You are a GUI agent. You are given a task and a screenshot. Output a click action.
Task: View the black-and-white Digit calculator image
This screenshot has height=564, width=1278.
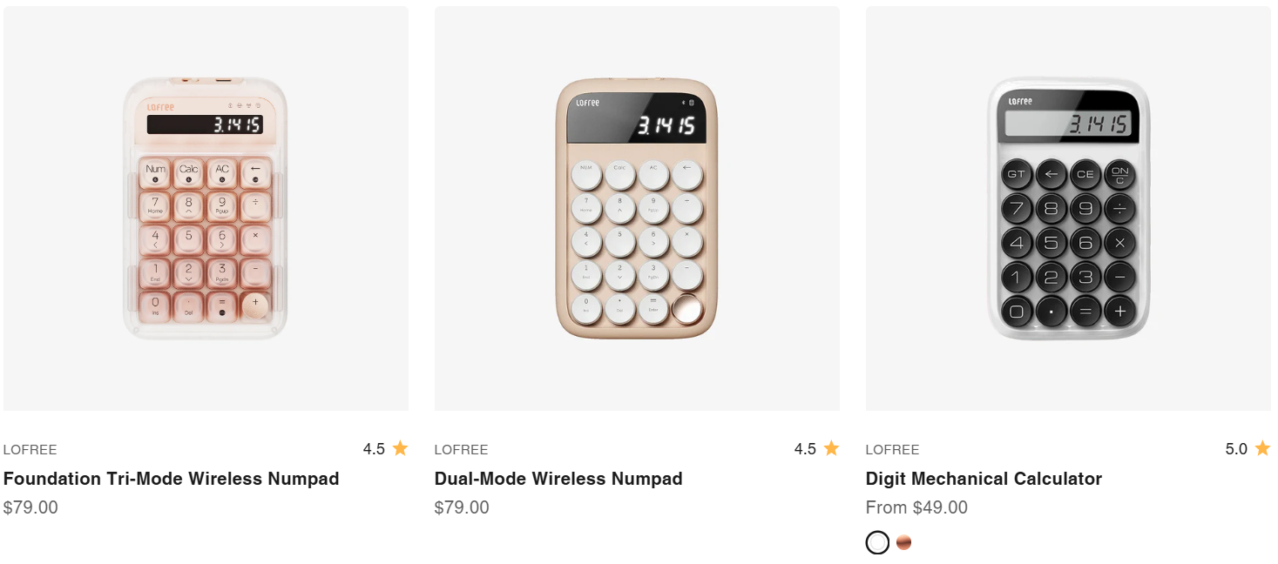[x=1068, y=209]
